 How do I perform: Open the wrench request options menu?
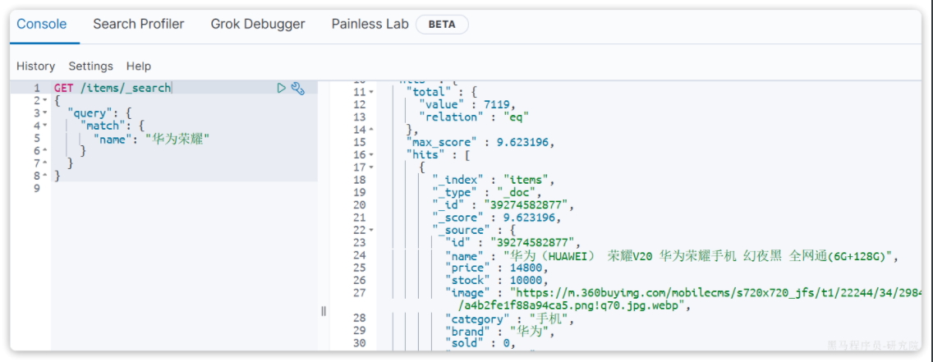(297, 89)
